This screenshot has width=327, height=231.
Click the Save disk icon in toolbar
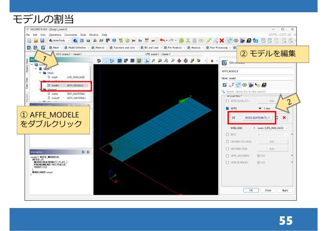[x=36, y=40]
